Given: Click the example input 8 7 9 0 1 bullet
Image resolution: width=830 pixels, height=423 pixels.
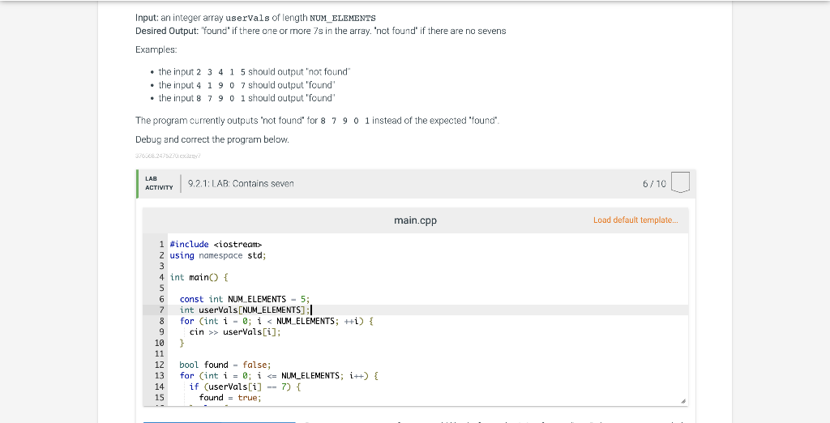Looking at the screenshot, I should tap(246, 99).
